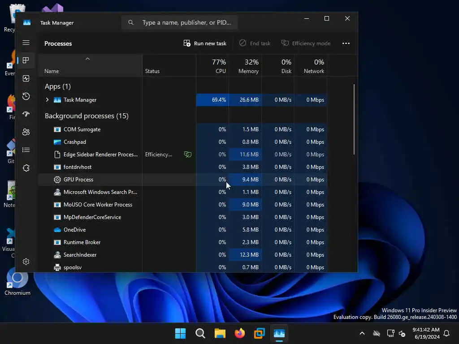The width and height of the screenshot is (459, 344).
Task: Select the spoolsv process row
Action: click(x=183, y=267)
